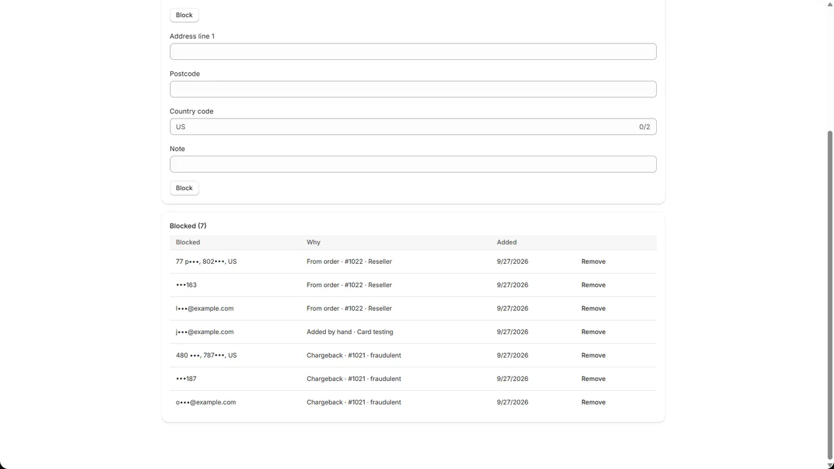The image size is (834, 469).
Task: Remove blocked email o•••@example.com
Action: (593, 403)
